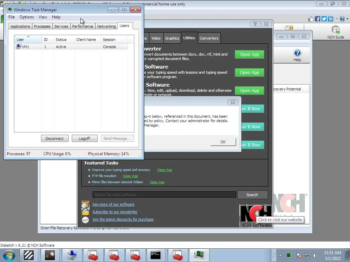Click Physical Memory: 14% in status bar

(x=108, y=154)
